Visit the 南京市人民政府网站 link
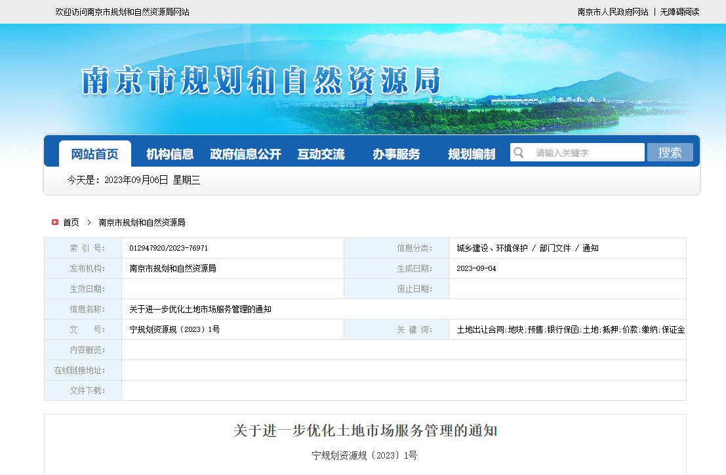This screenshot has width=726, height=475. tap(613, 12)
